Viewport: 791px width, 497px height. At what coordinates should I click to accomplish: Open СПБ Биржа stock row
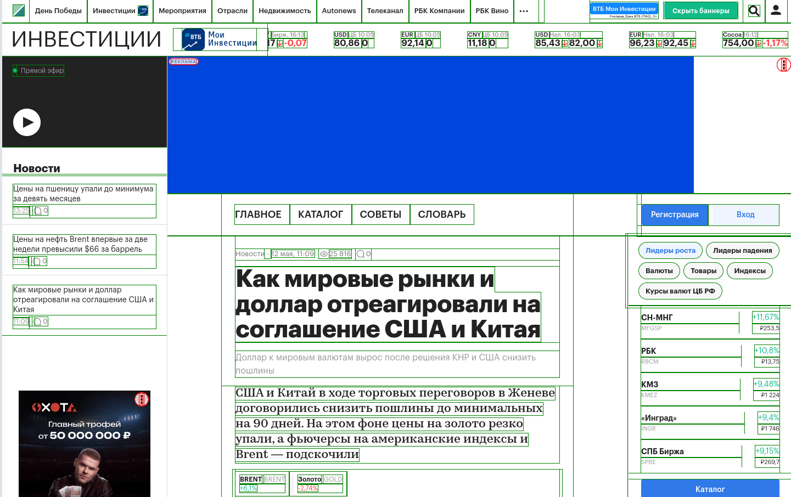point(710,456)
